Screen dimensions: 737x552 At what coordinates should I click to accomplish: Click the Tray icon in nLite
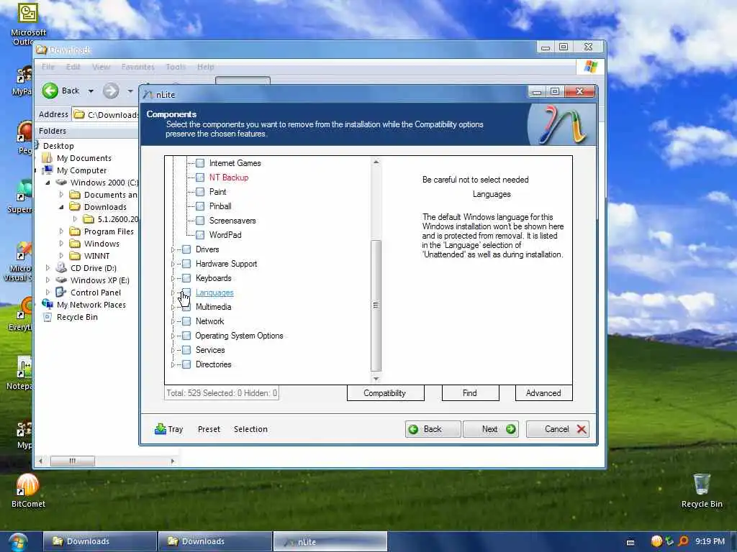(160, 428)
